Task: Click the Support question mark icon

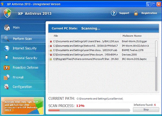Action: pyautogui.click(x=114, y=13)
